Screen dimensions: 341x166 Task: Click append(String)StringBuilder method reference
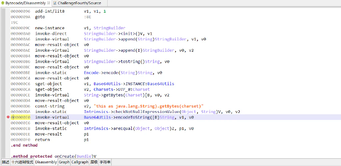[x=135, y=39]
